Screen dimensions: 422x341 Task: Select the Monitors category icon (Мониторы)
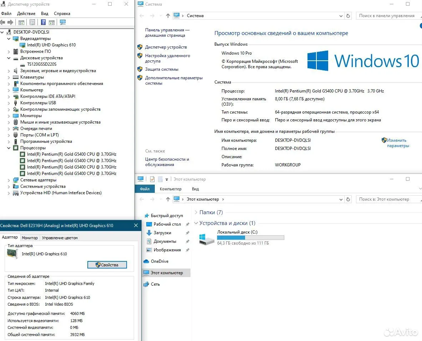click(16, 116)
